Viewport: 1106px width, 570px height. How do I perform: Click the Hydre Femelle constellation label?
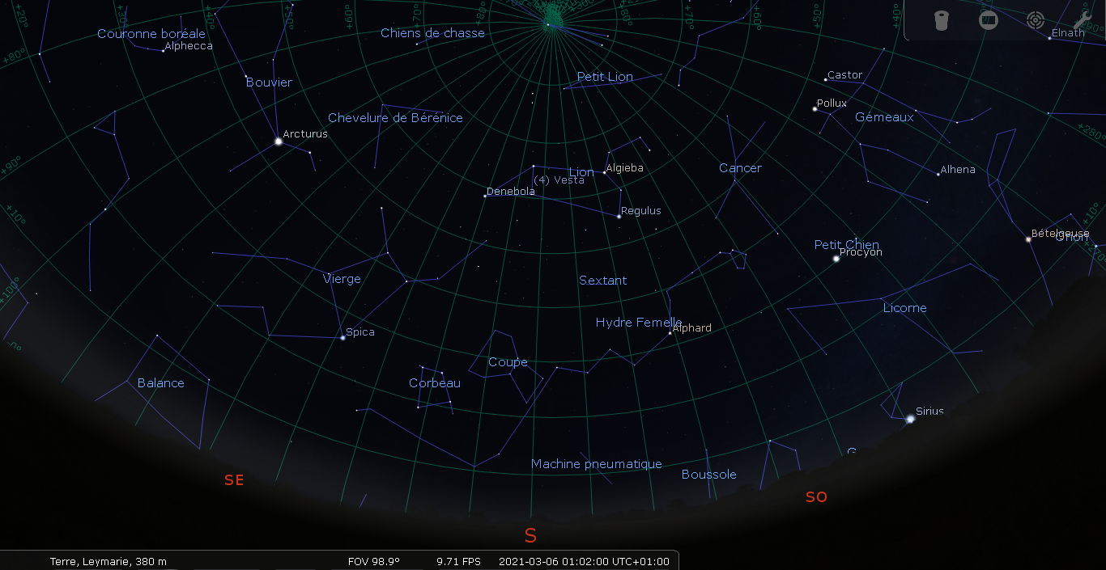click(639, 323)
